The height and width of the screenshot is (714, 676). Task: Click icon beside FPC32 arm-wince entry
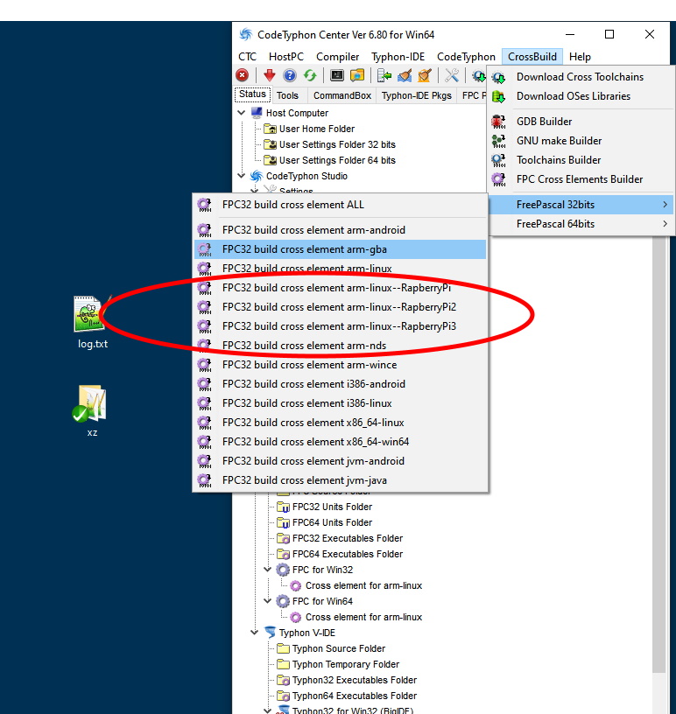(204, 365)
